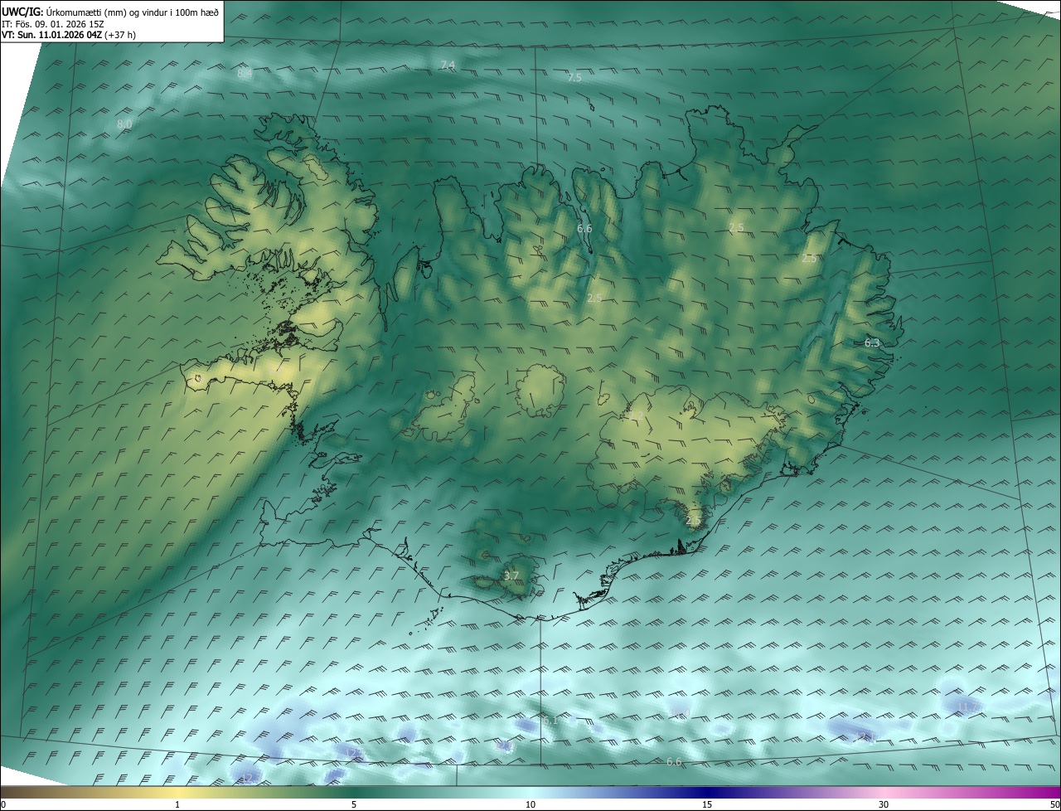
Task: Click the 6.6 label just above the colour scale
Action: pos(674,761)
